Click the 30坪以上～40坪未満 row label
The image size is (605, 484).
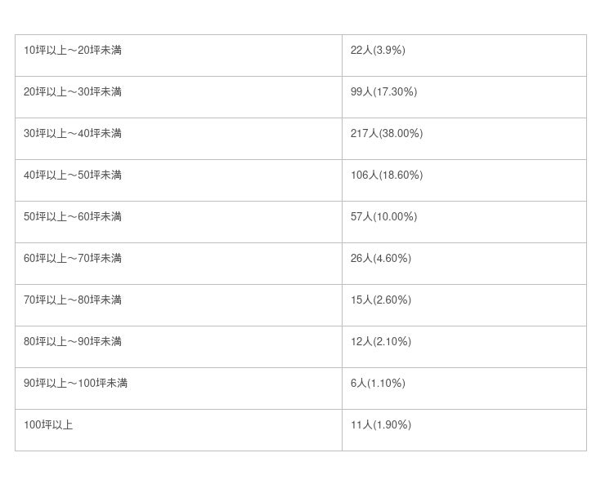coord(73,134)
